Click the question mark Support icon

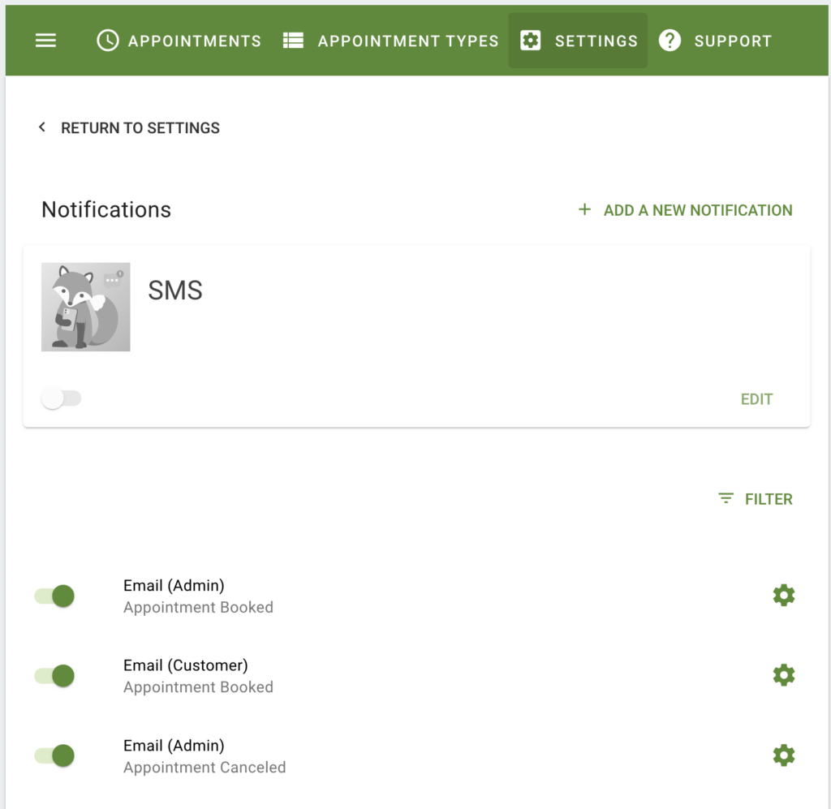[670, 41]
